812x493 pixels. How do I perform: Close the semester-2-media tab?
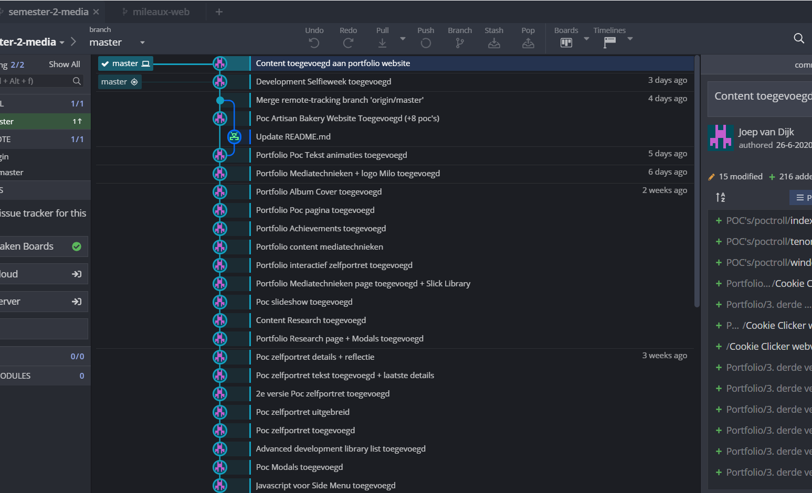coord(96,12)
